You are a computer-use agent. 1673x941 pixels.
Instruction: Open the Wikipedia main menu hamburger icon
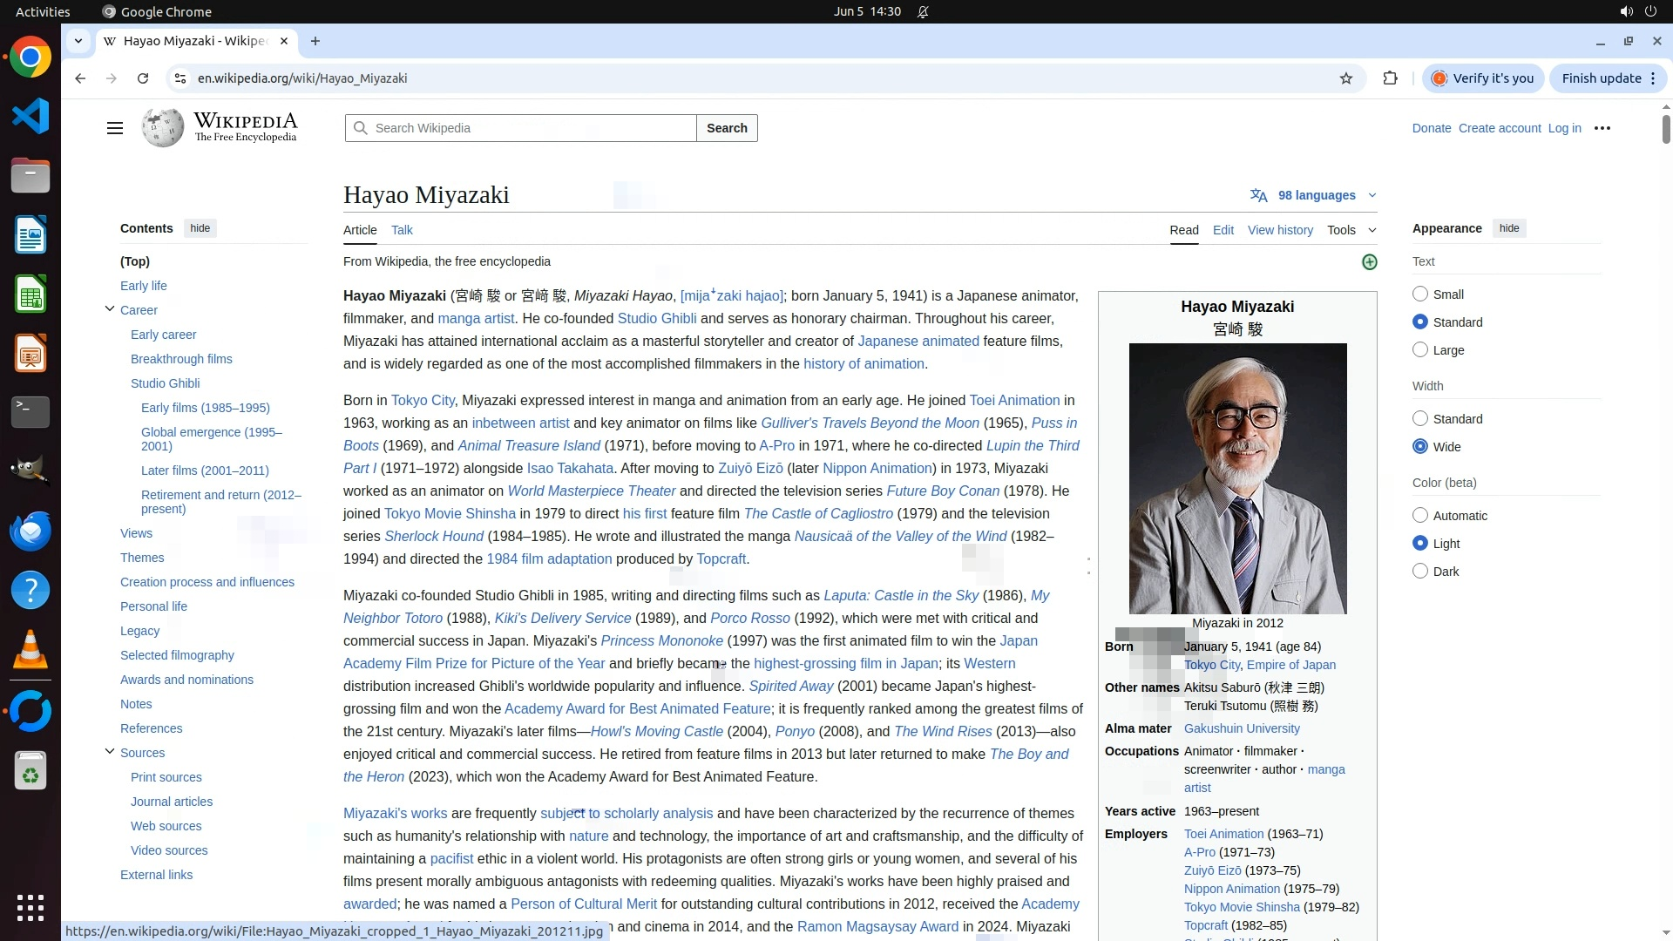114,128
